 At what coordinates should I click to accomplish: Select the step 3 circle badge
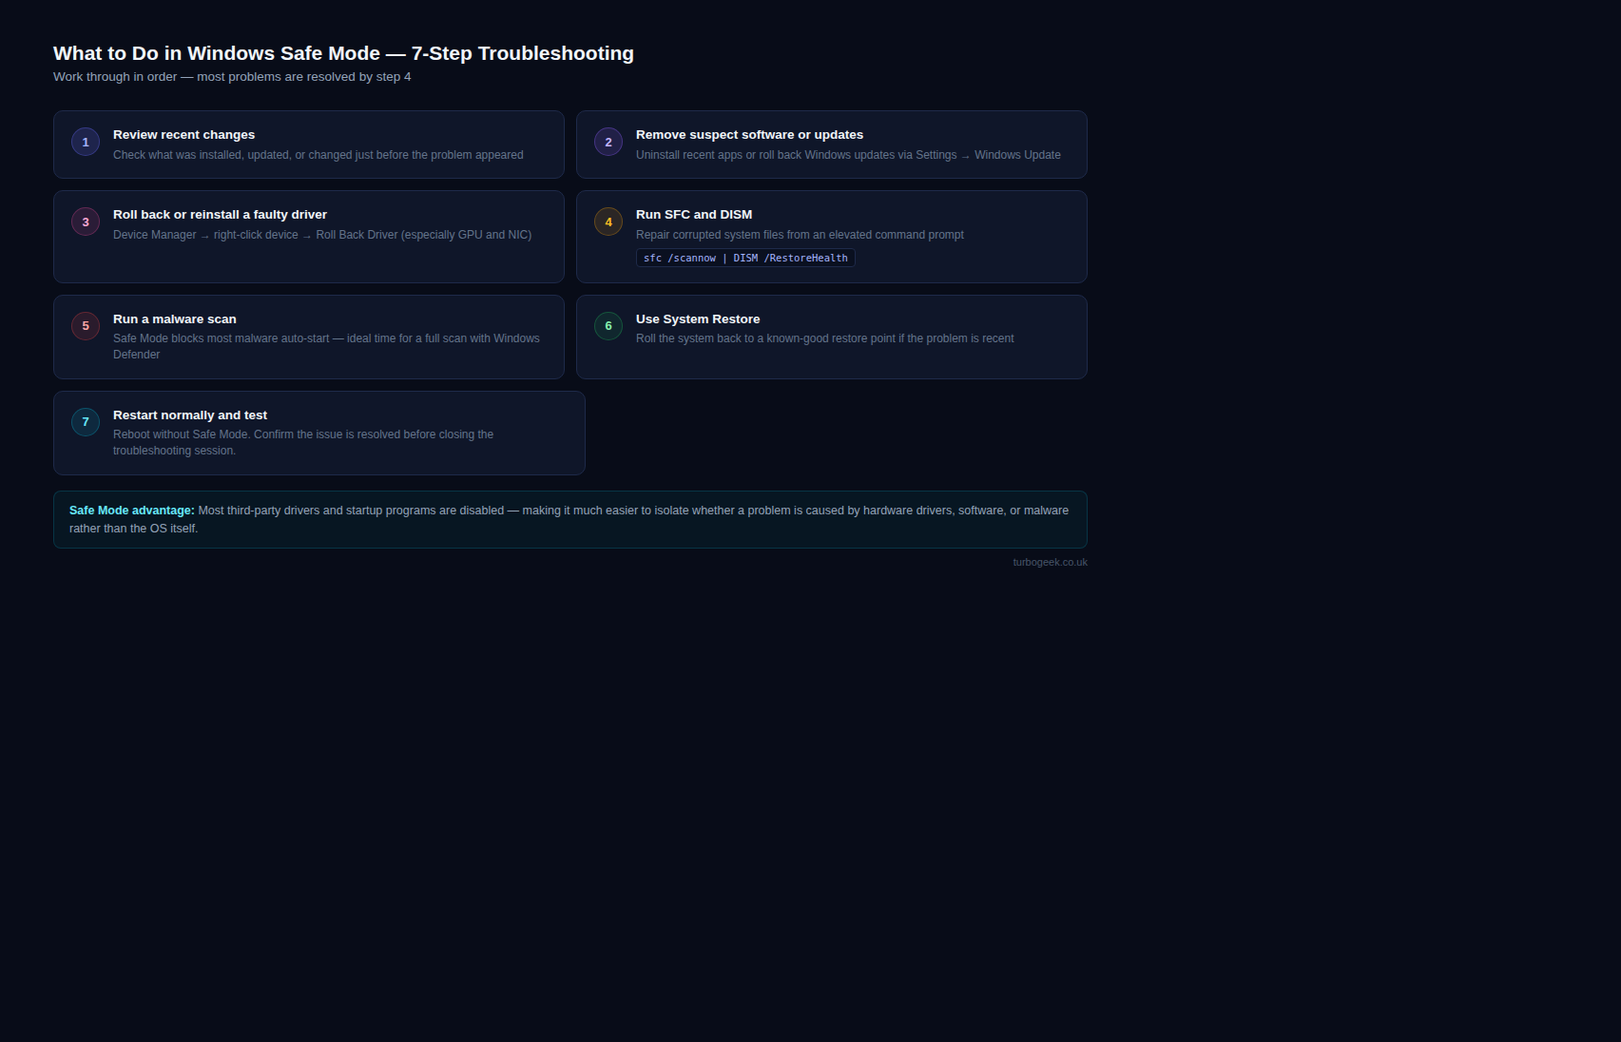(86, 222)
